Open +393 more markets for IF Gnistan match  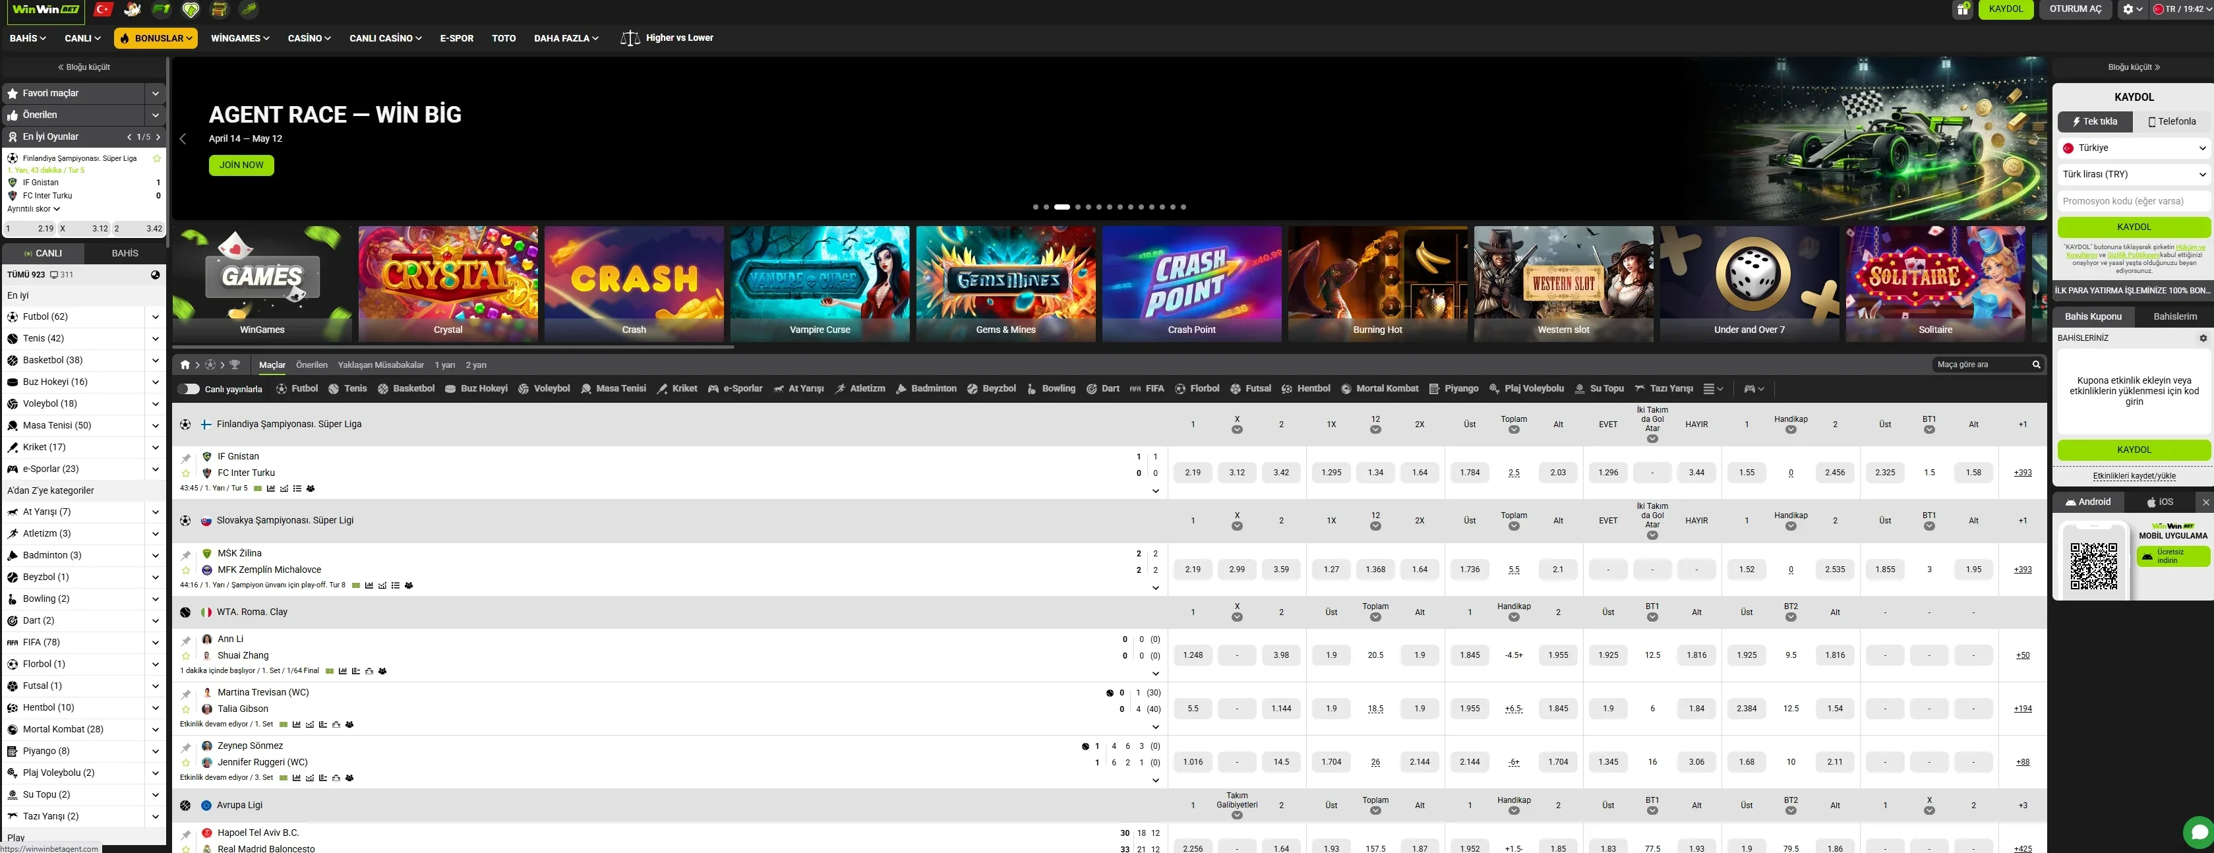pos(2022,473)
